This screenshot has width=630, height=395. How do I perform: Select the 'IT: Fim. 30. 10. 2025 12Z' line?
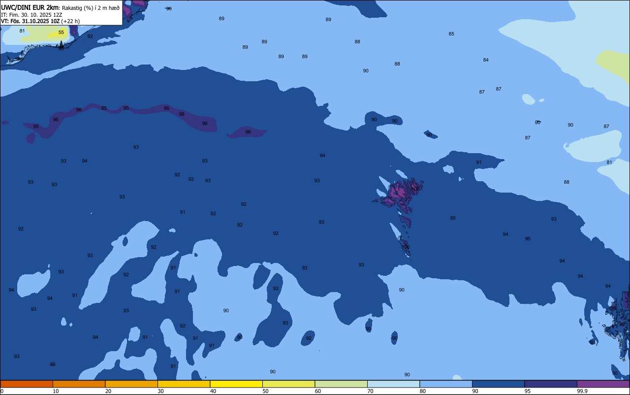[31, 15]
